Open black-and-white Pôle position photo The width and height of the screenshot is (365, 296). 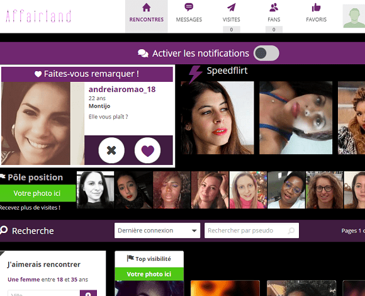96,190
